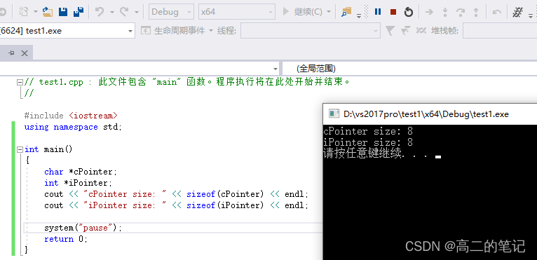Image resolution: width=537 pixels, height=260 pixels.
Task: Click toolbar overflow arrow after find icon
Action: pyautogui.click(x=359, y=15)
